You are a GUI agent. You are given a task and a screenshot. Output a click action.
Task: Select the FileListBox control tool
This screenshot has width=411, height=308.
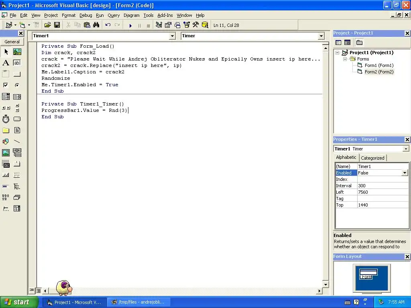point(17,130)
